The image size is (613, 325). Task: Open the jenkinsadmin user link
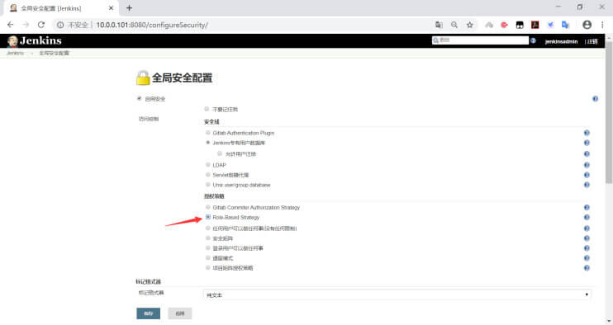(561, 41)
